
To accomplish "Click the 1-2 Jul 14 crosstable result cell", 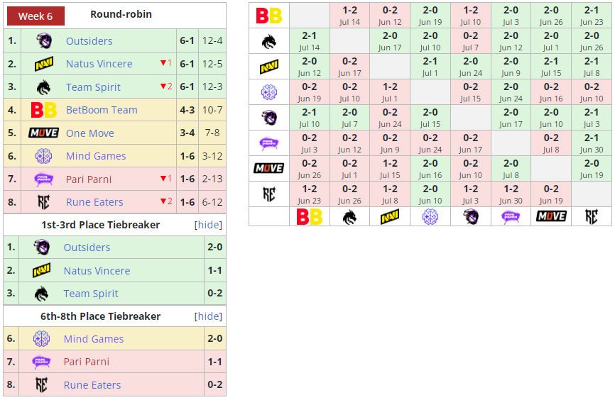I will (349, 15).
